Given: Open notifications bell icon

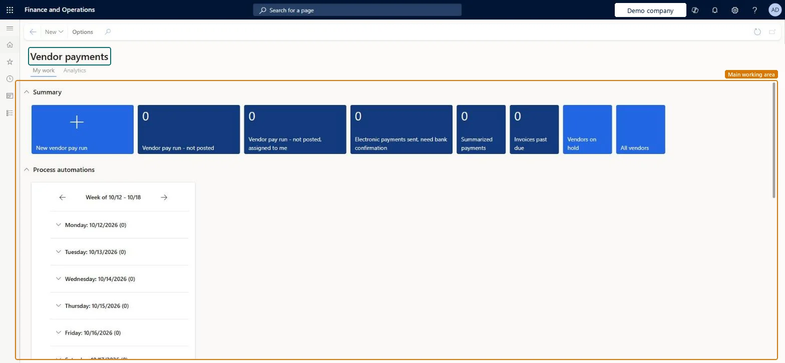Looking at the screenshot, I should click(x=715, y=10).
